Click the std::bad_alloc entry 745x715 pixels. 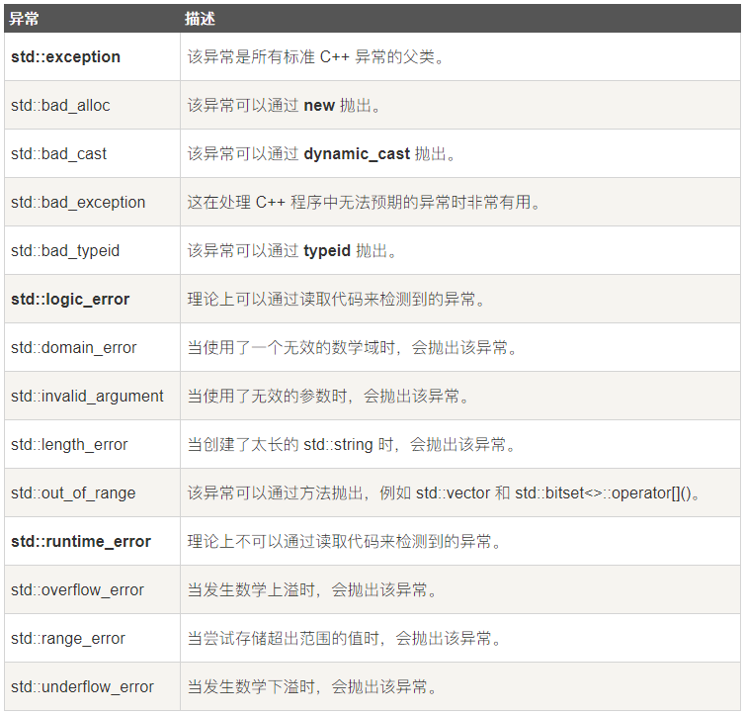(60, 105)
